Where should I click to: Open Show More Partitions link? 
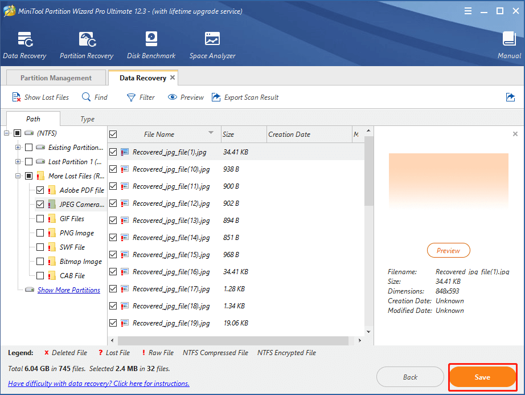[69, 290]
